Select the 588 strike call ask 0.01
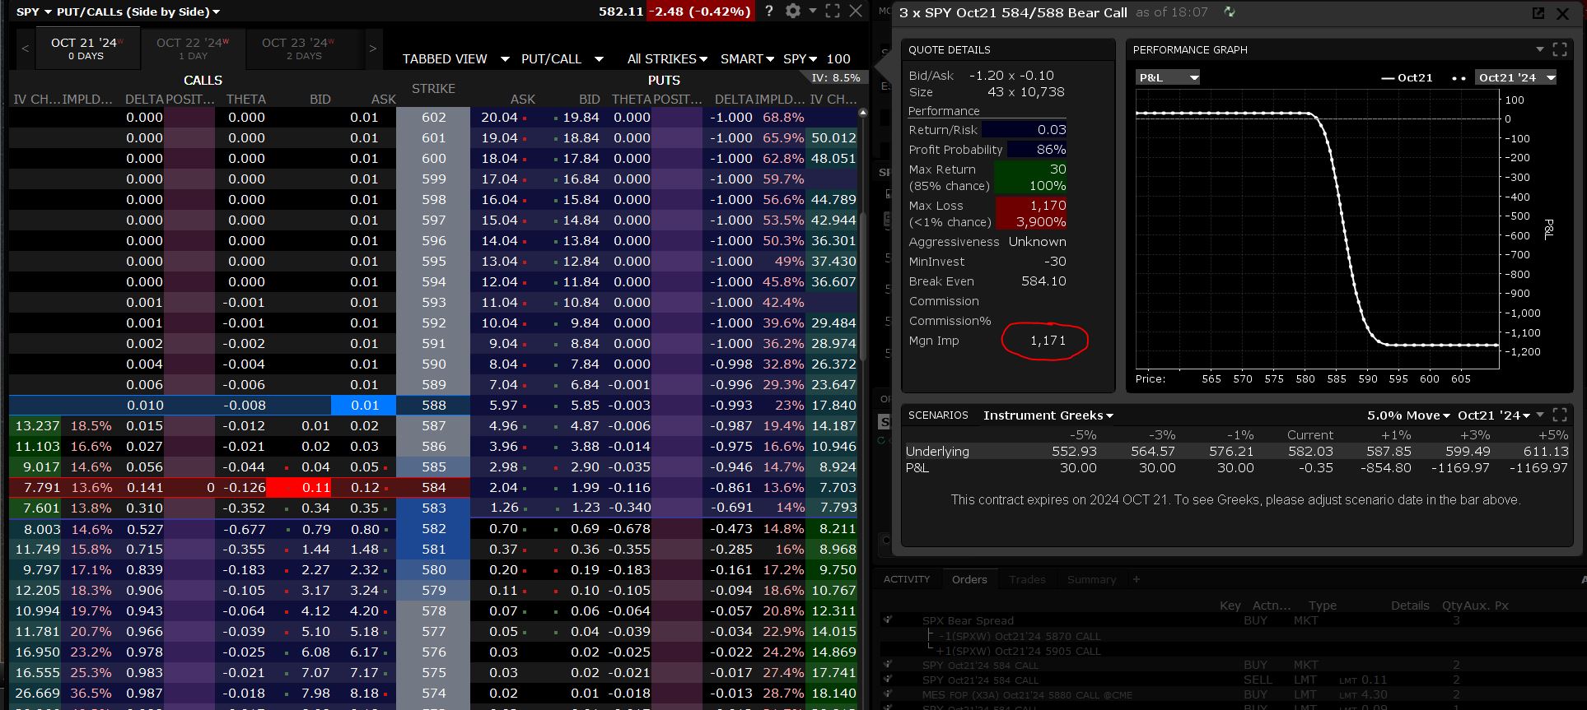Viewport: 1587px width, 710px height. 363,405
